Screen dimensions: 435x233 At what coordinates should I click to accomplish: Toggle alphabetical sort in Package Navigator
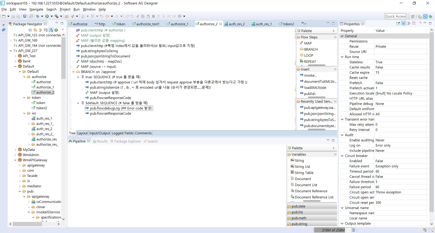coord(51,30)
